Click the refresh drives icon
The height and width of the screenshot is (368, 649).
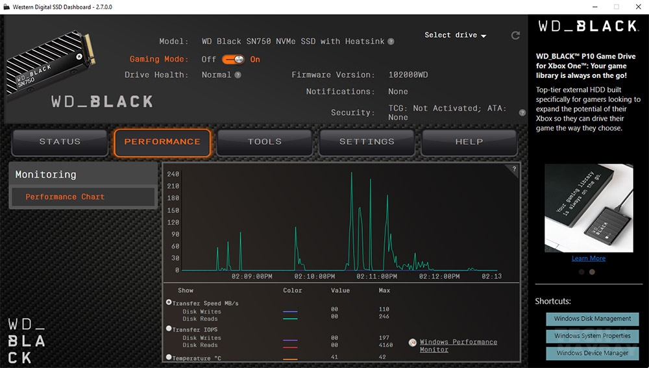click(515, 36)
